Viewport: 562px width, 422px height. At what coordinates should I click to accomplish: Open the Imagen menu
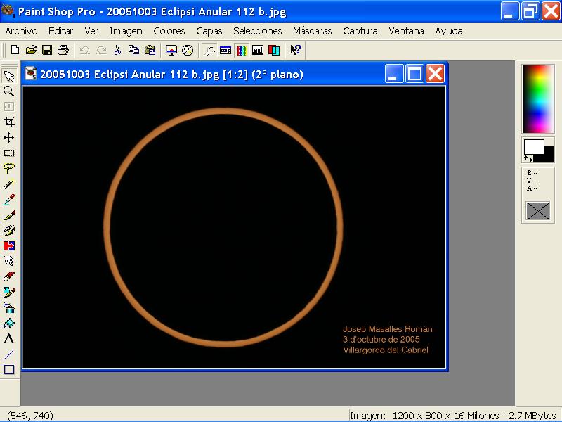pos(126,31)
